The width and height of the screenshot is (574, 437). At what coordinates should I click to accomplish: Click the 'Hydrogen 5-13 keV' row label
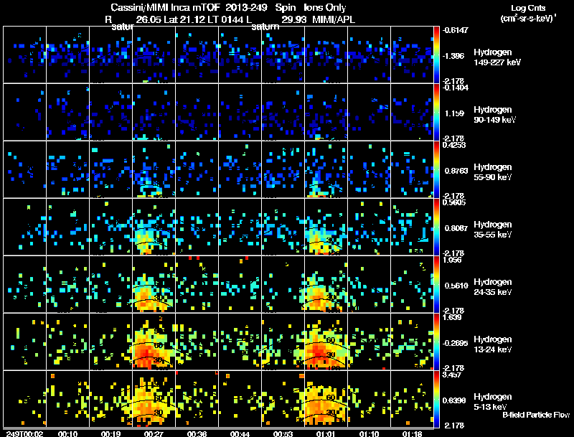coord(493,402)
